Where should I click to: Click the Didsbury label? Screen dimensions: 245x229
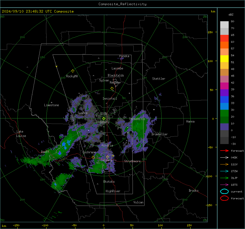pyautogui.click(x=103, y=122)
